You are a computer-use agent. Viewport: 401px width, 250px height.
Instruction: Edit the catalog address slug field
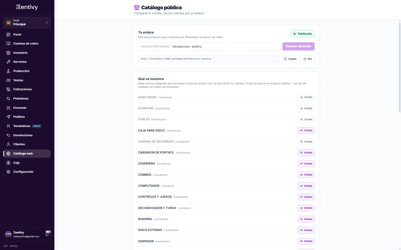click(x=226, y=46)
